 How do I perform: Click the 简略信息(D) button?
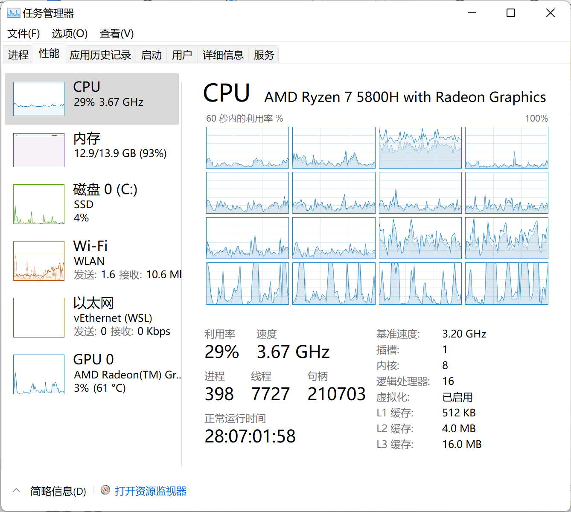coord(58,492)
